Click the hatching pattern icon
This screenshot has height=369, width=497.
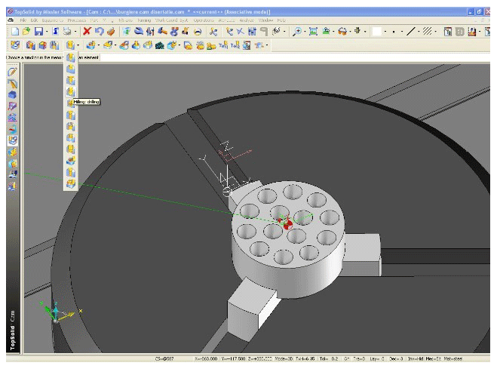pos(428,32)
